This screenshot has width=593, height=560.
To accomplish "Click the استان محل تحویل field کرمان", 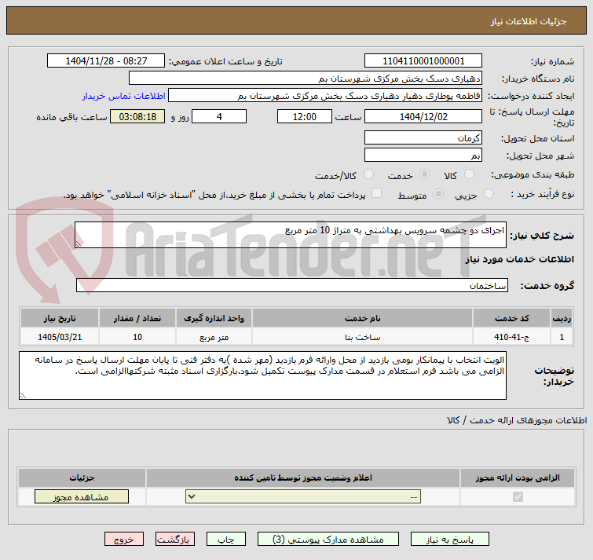I will point(423,137).
